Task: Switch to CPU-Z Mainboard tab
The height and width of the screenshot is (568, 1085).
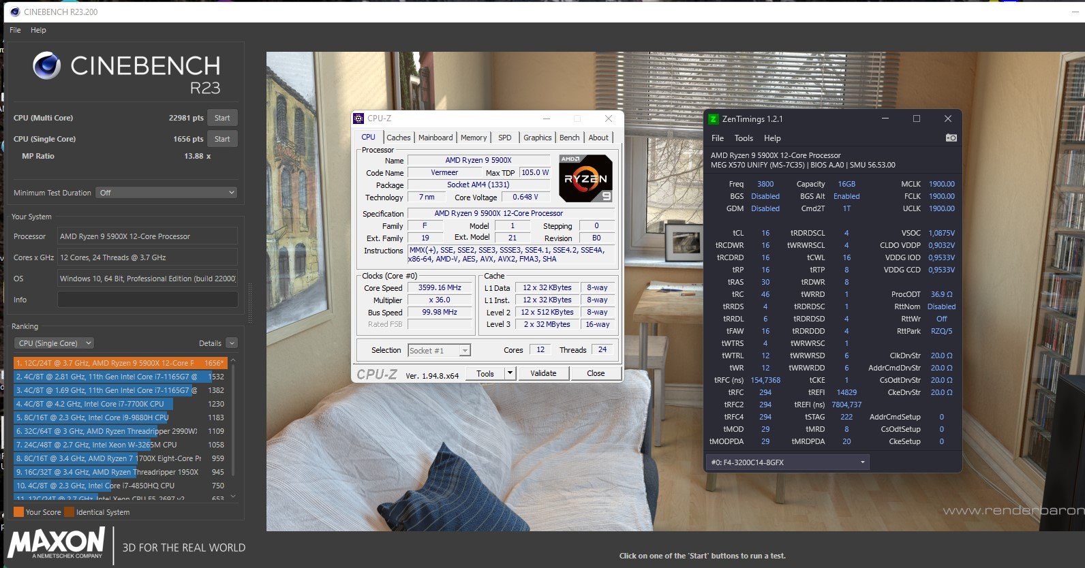Action: (x=435, y=138)
